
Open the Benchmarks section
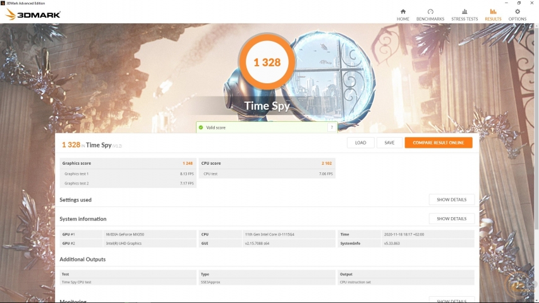(x=430, y=15)
